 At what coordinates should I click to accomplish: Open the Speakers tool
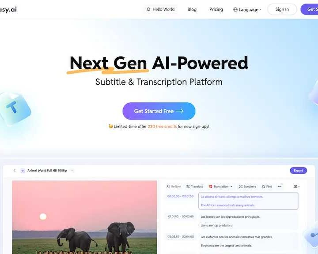click(248, 187)
